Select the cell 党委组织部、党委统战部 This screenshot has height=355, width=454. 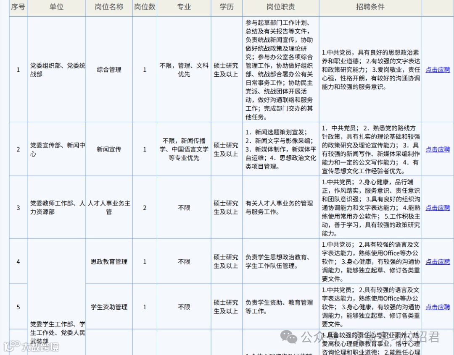[x=56, y=70]
